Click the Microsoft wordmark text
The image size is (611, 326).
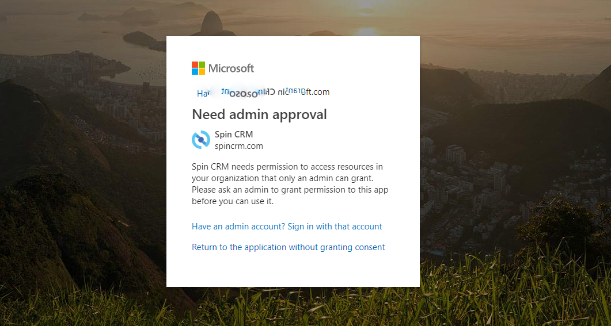231,68
